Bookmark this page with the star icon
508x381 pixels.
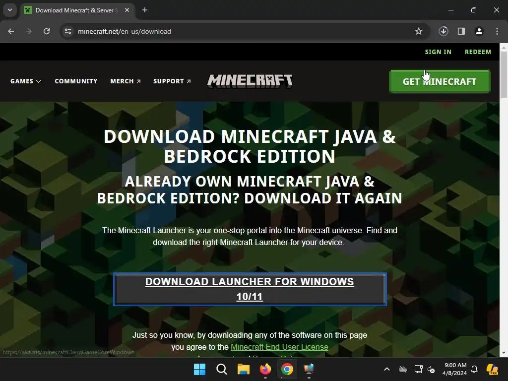419,31
